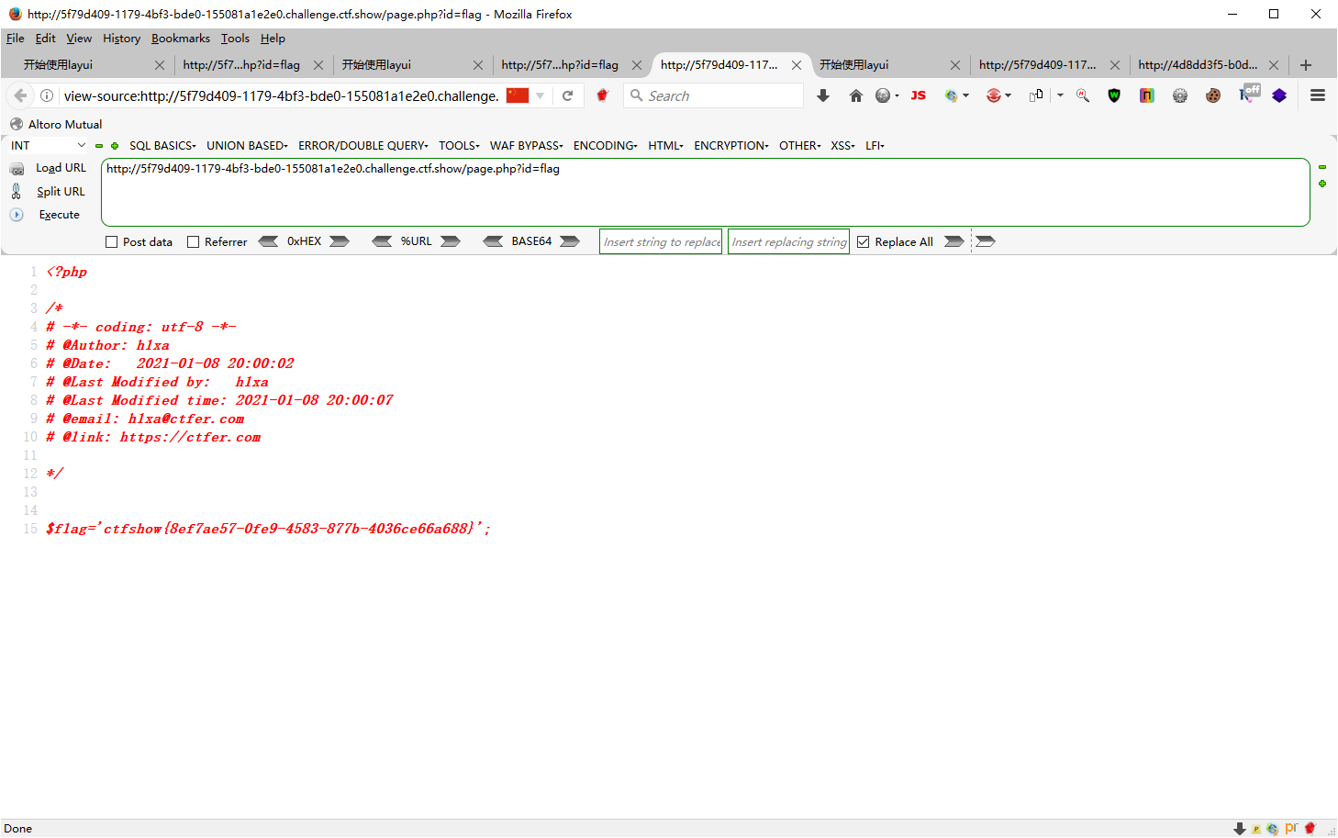Click the Load URL icon in HackBar
Image resolution: width=1338 pixels, height=838 pixels.
coord(17,169)
